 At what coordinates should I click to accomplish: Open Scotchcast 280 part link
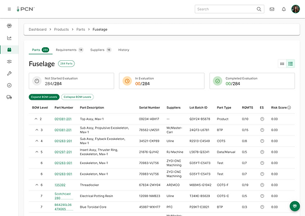[63, 196]
